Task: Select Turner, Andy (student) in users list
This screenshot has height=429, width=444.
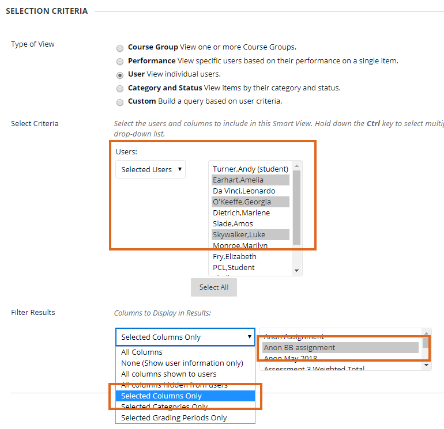Action: click(250, 169)
